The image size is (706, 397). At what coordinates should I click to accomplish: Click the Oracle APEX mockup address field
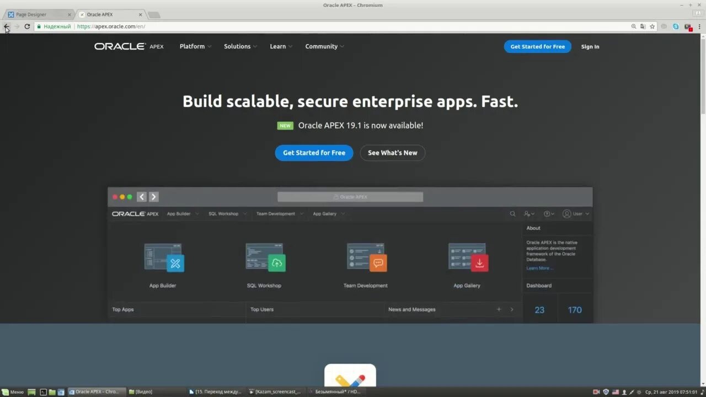coord(350,197)
